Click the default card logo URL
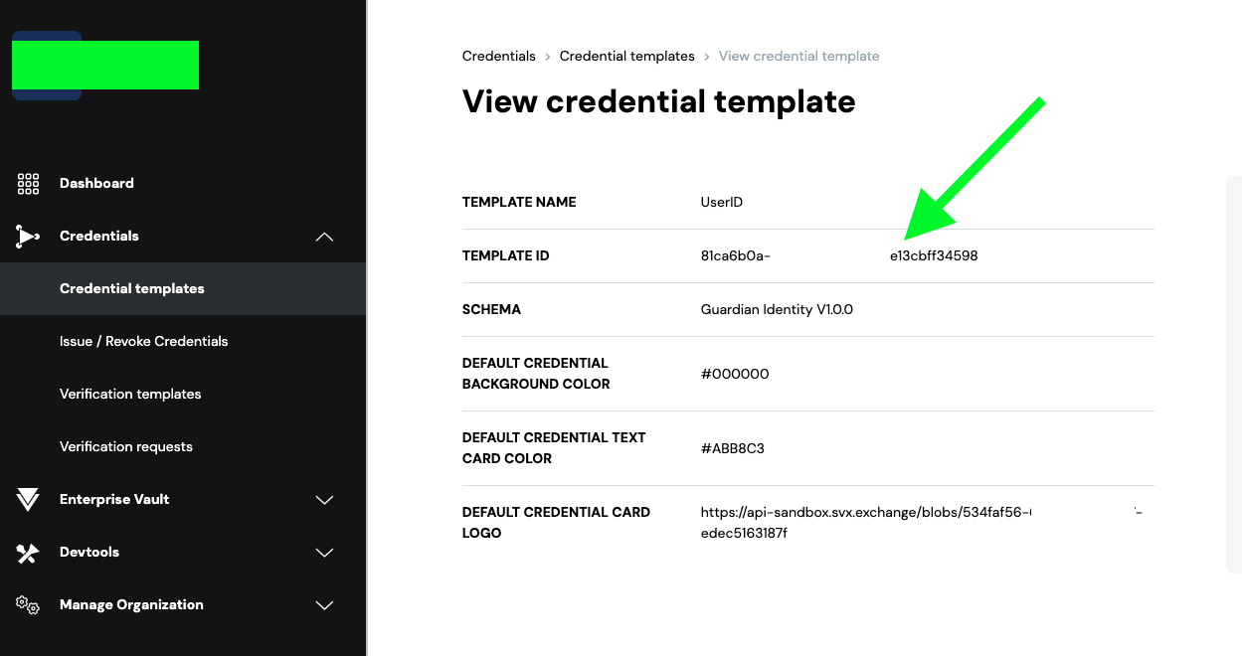The width and height of the screenshot is (1242, 656). click(x=863, y=514)
